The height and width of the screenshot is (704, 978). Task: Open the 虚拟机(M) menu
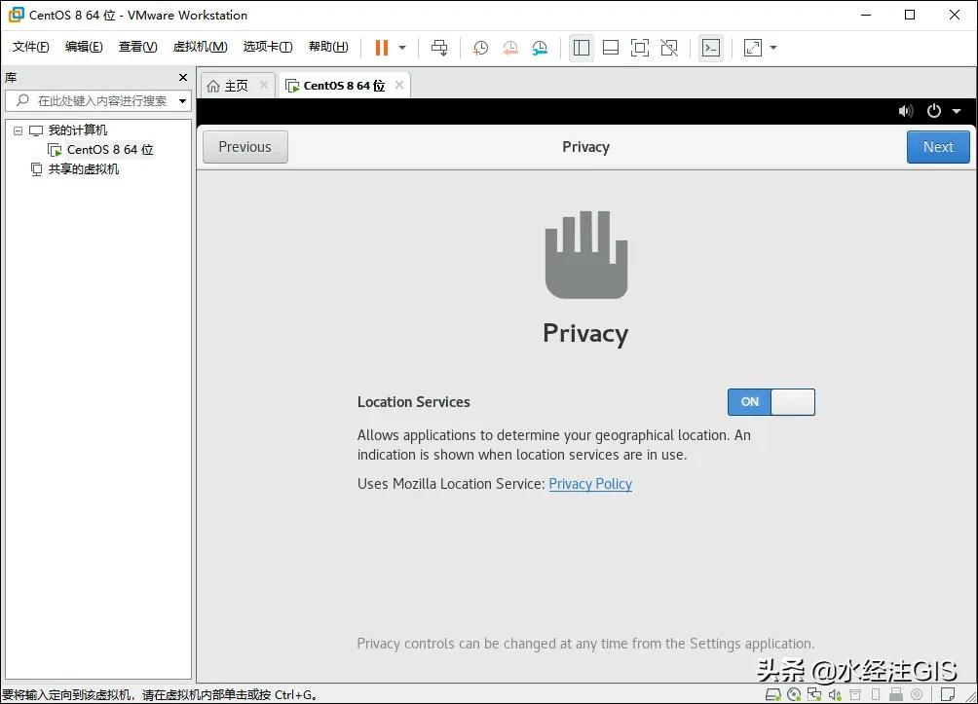point(200,46)
